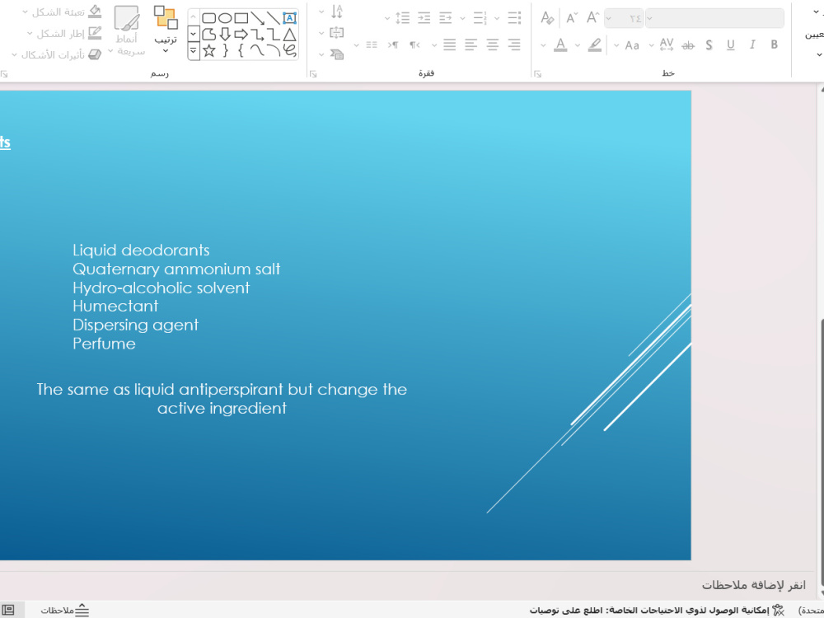The width and height of the screenshot is (824, 618).
Task: Toggle Text Shadow formatting
Action: (x=709, y=45)
